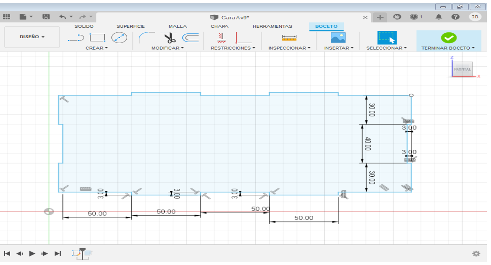This screenshot has width=491, height=265.
Task: Jump to the timeline beginning
Action: point(7,253)
